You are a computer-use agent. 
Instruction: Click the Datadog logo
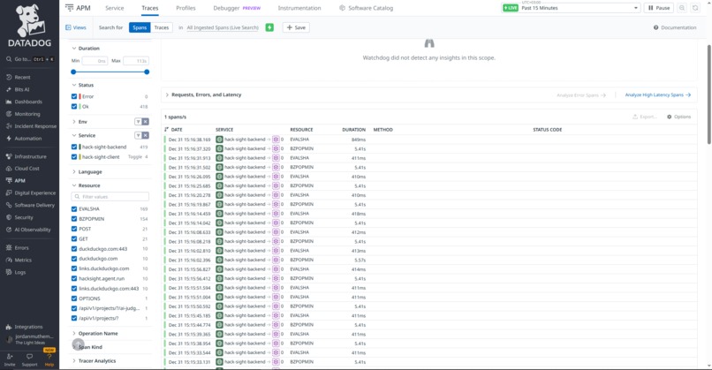[29, 26]
